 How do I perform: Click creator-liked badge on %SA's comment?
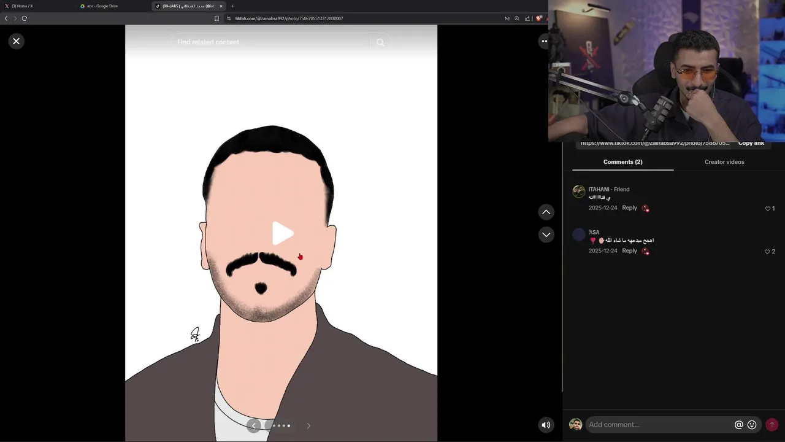[x=645, y=251]
